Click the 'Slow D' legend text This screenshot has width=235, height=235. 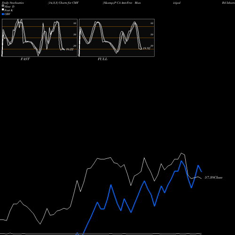pos(9,7)
